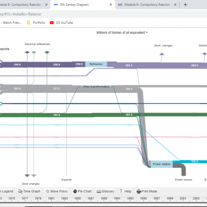The image size is (207, 207).
Task: Select year 1997 on the timeline
Action: coord(157,199)
